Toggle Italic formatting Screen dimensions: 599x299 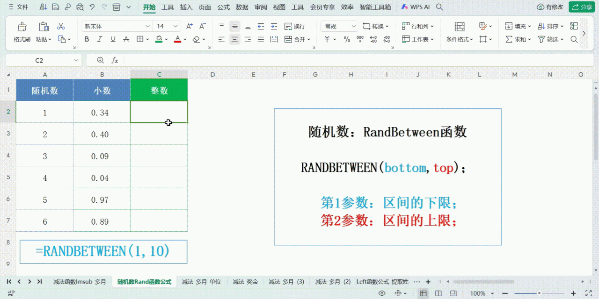pos(100,39)
